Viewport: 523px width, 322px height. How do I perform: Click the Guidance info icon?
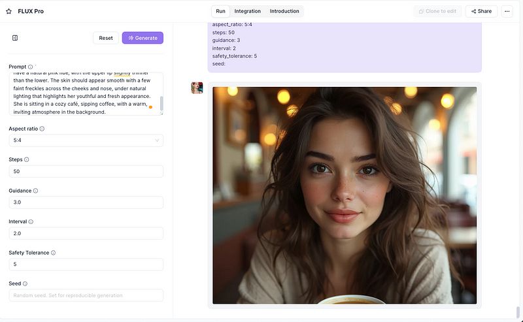coord(36,191)
